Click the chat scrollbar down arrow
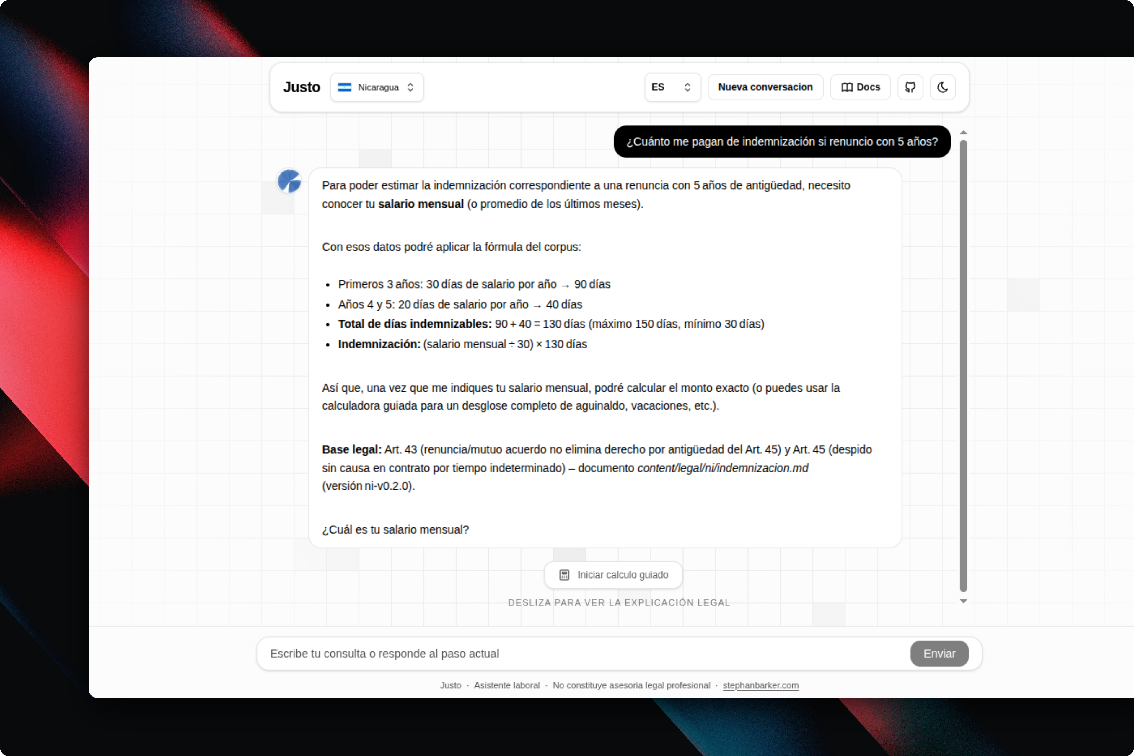1134x756 pixels. pyautogui.click(x=963, y=601)
